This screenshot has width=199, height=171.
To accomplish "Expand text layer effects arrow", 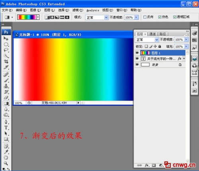I will pos(184,58).
